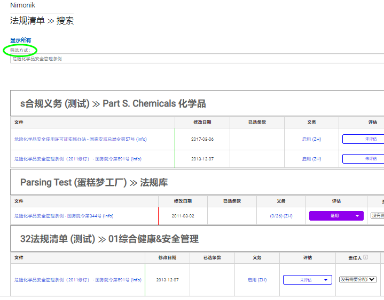The height and width of the screenshot is (300, 384).
Task: Open 第591号 document under 01综合健康&安全管理
Action: coord(77,280)
